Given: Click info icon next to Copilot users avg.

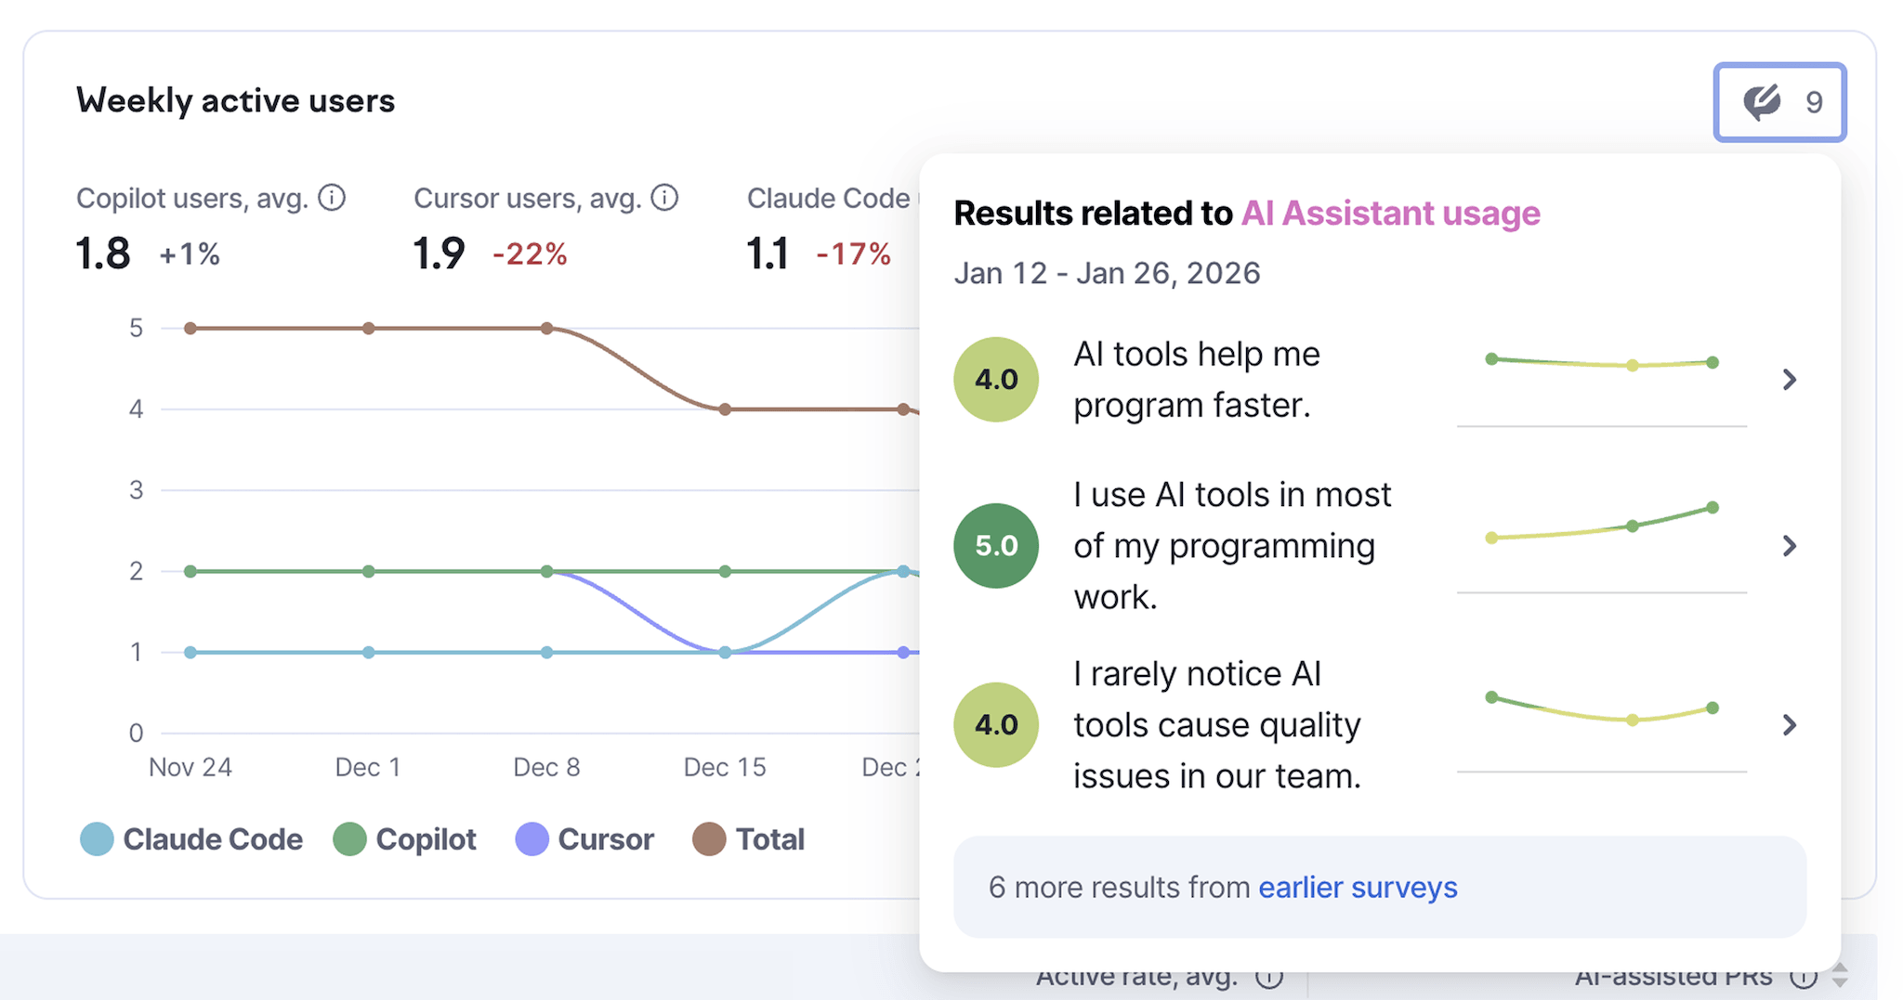Looking at the screenshot, I should [332, 198].
